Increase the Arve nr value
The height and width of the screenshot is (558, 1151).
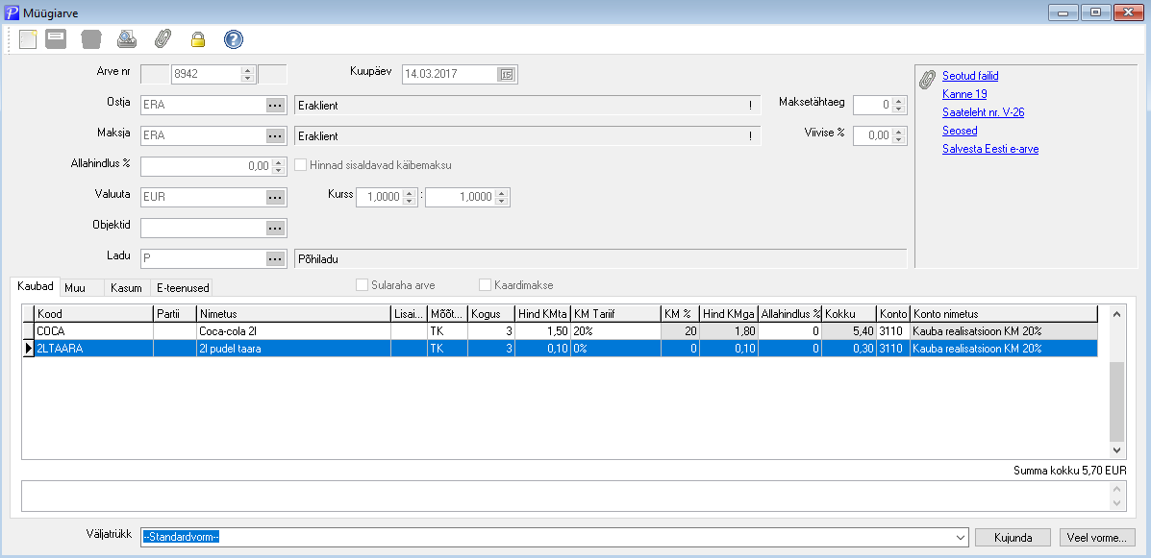click(x=247, y=70)
